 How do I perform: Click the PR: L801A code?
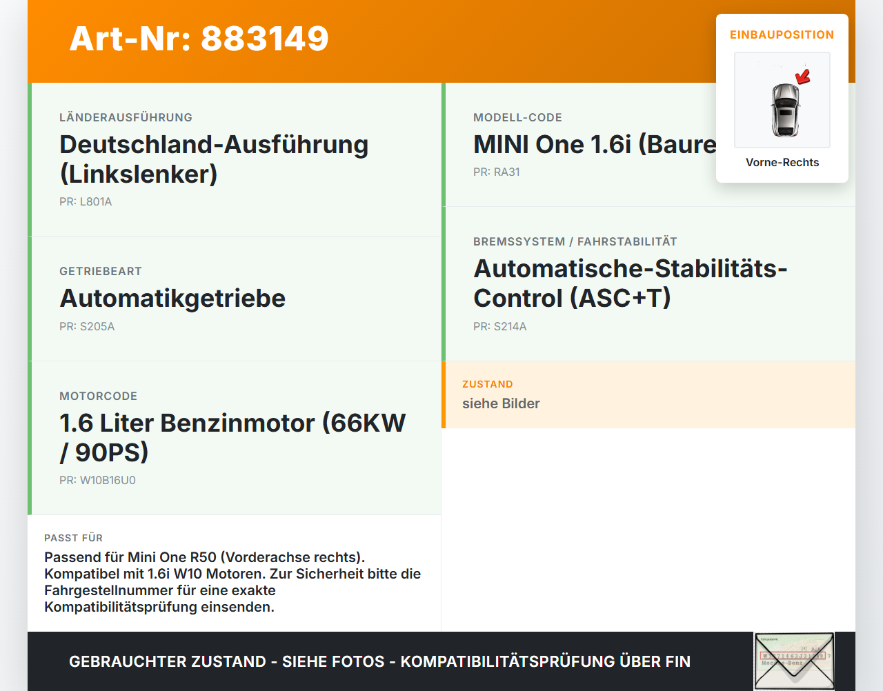(x=86, y=201)
